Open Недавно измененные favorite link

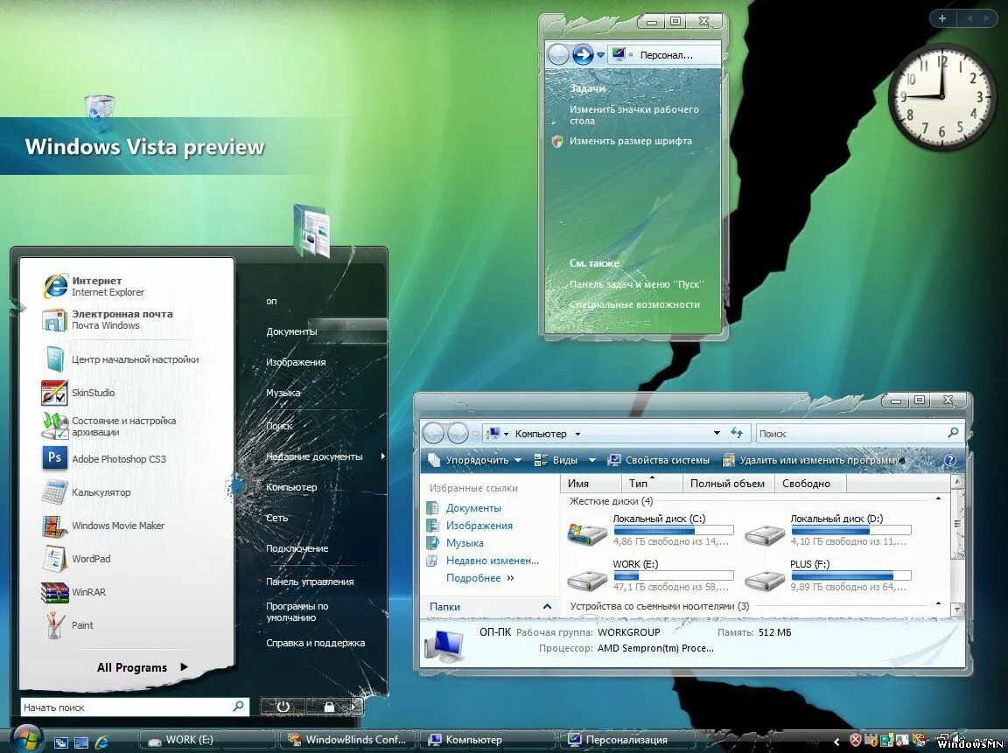click(493, 561)
